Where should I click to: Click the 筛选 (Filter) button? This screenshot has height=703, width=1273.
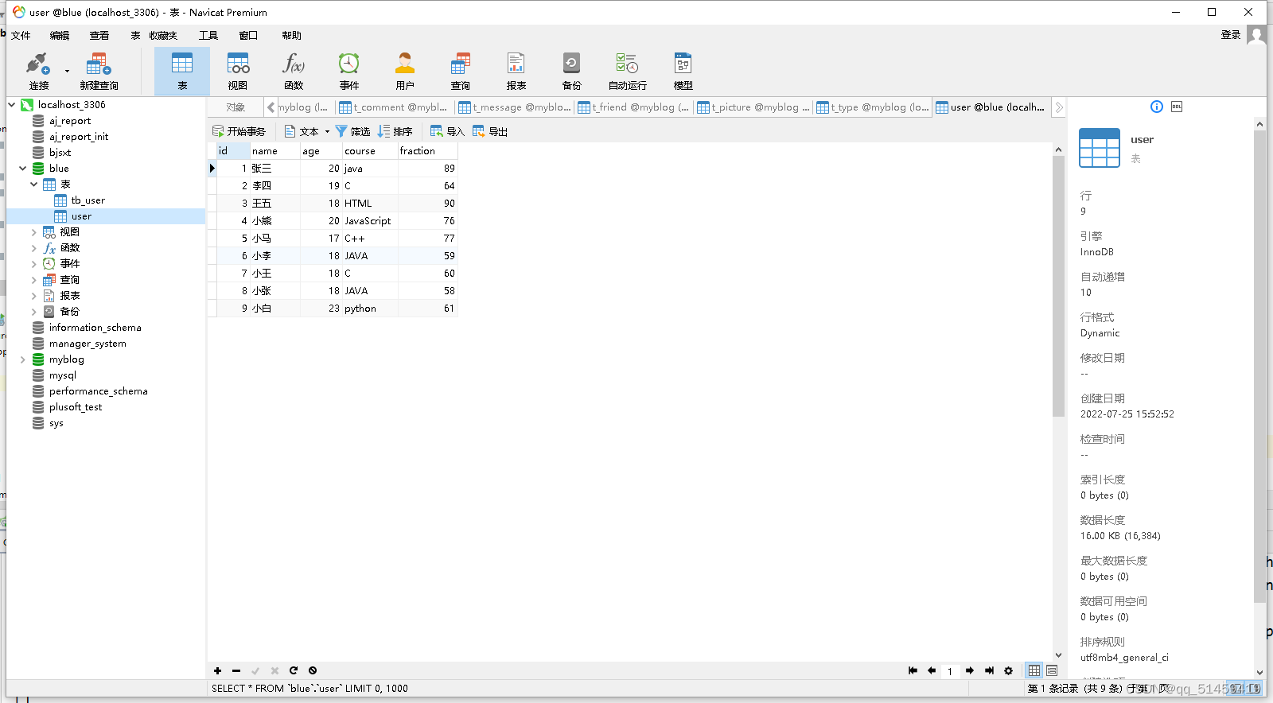click(x=352, y=131)
